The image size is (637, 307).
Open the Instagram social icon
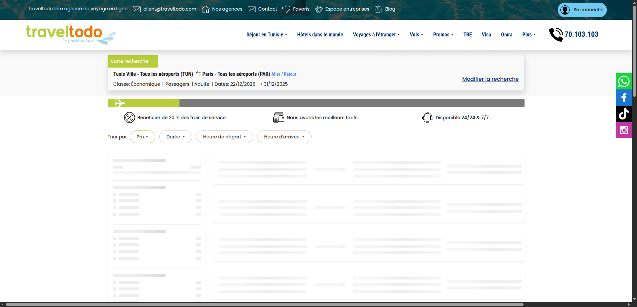coord(624,130)
